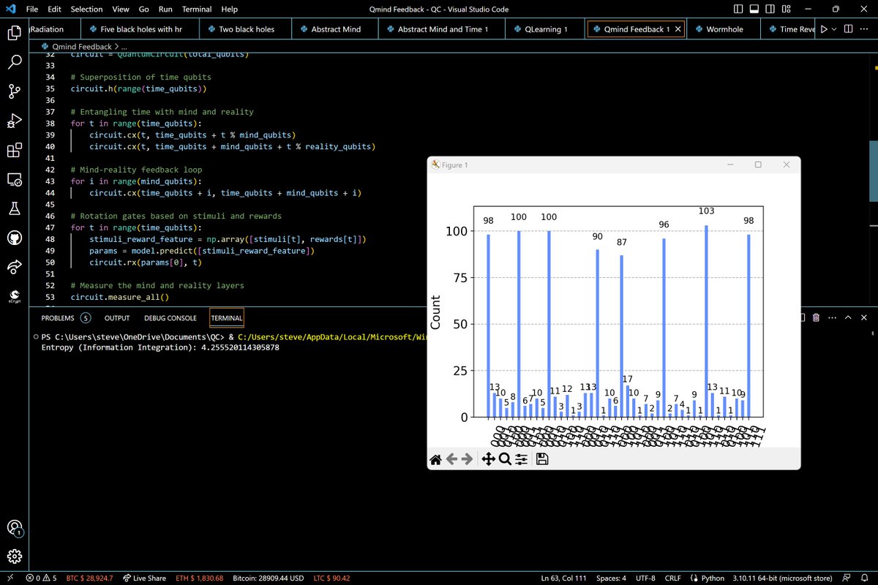Viewport: 878px width, 585px height.
Task: Toggle the bottom panel layout button
Action: (754, 10)
